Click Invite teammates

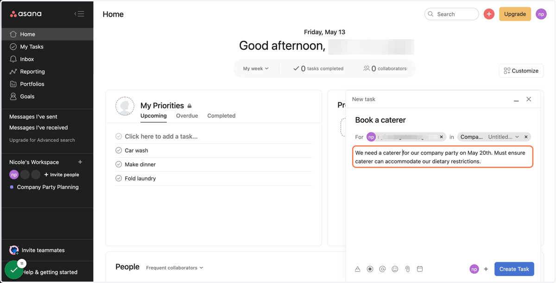point(37,250)
